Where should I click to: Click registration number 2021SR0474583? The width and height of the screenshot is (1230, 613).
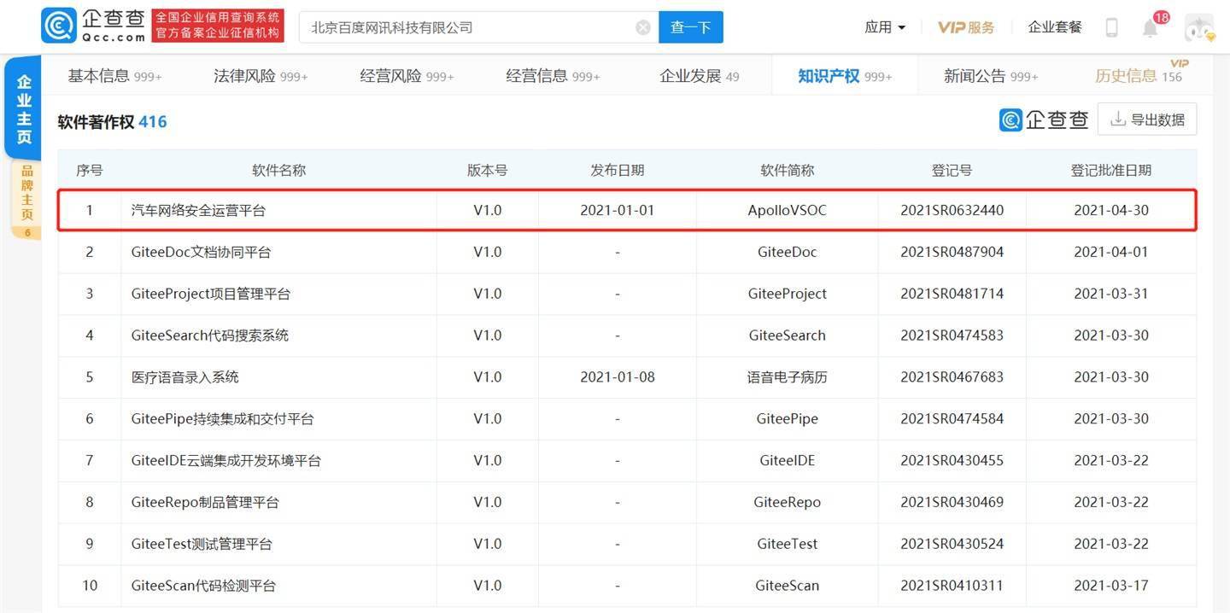pos(952,336)
